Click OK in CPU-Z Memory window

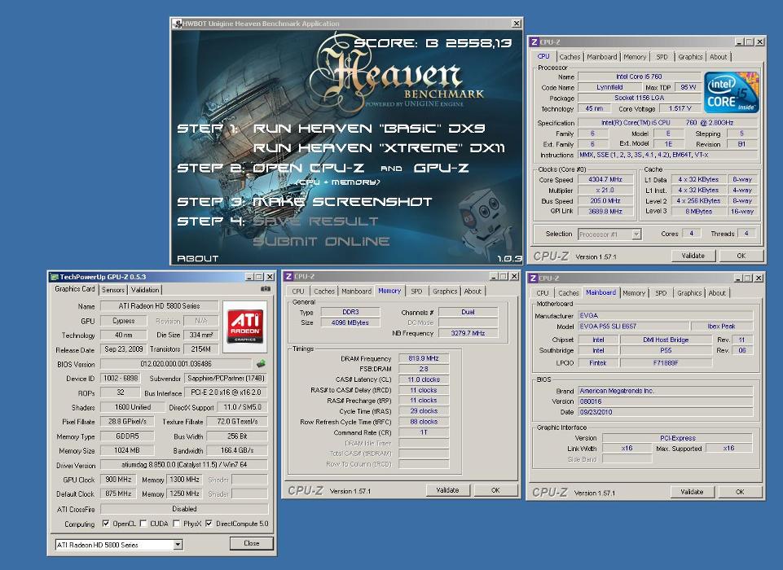[x=495, y=490]
